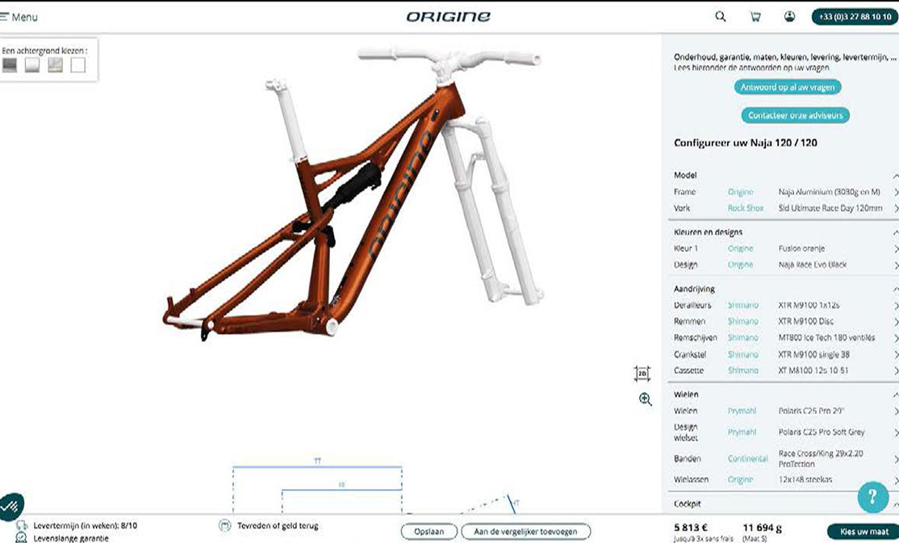The image size is (899, 543).
Task: Open Derailleurs XTR M9100 1x12s option
Action: pos(785,306)
